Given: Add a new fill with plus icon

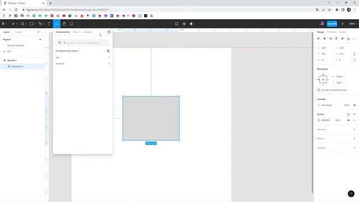Looking at the screenshot, I should click(355, 114).
